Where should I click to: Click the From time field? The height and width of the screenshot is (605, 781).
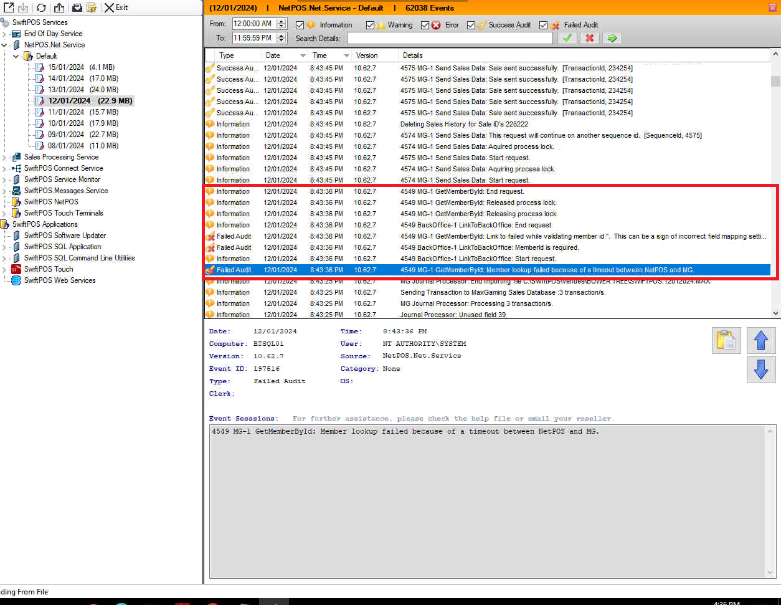pos(254,24)
